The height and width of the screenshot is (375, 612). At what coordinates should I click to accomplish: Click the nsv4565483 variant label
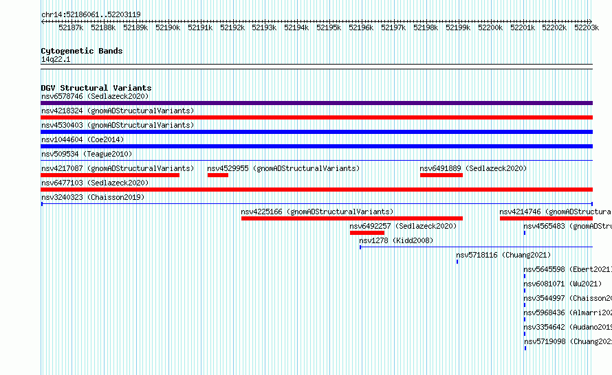tap(567, 226)
